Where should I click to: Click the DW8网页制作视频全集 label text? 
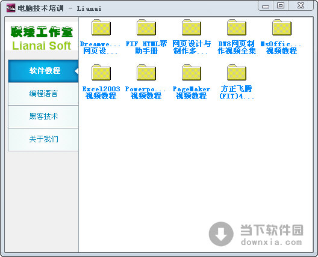(237, 47)
